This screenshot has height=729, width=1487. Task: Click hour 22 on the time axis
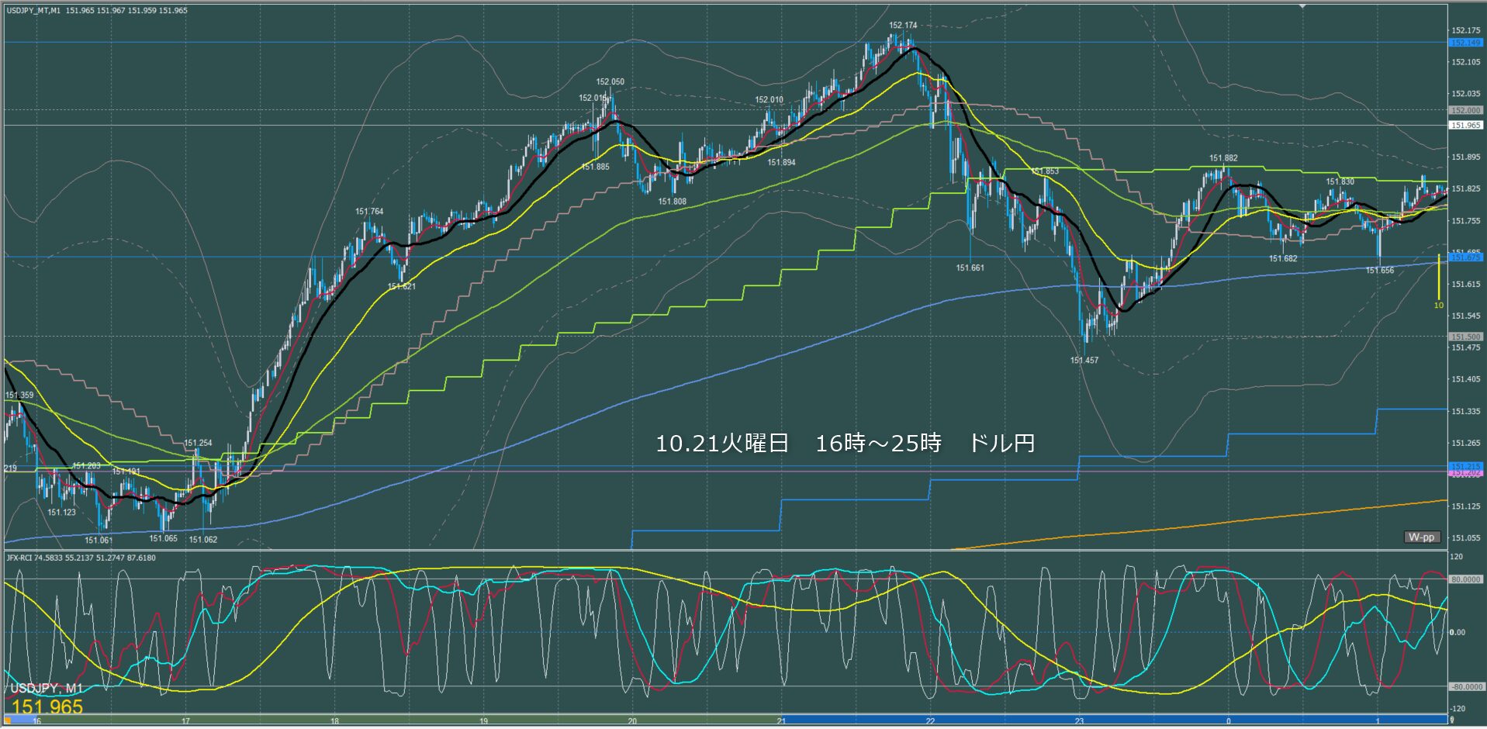tap(930, 721)
